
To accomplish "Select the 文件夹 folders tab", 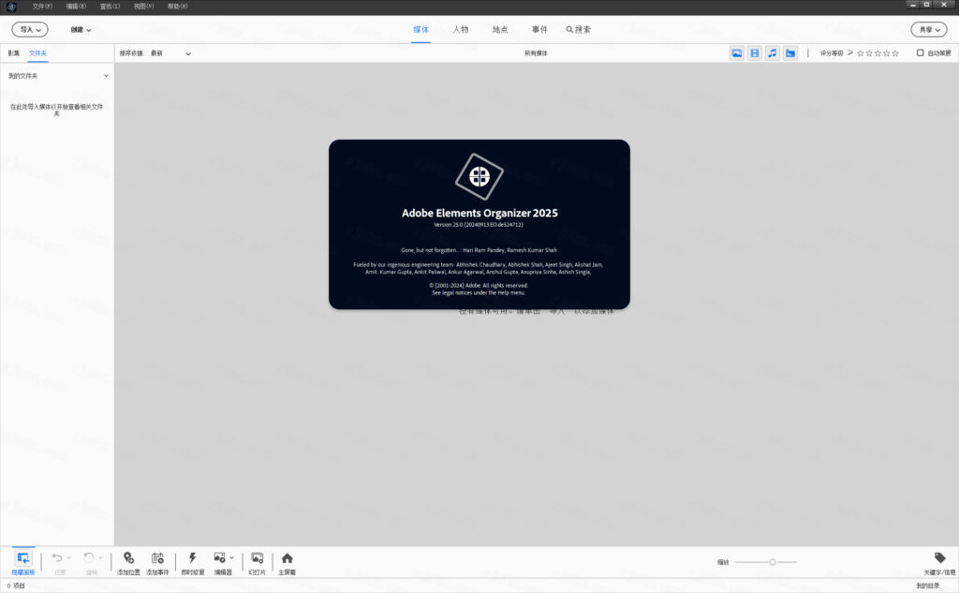I will point(37,53).
